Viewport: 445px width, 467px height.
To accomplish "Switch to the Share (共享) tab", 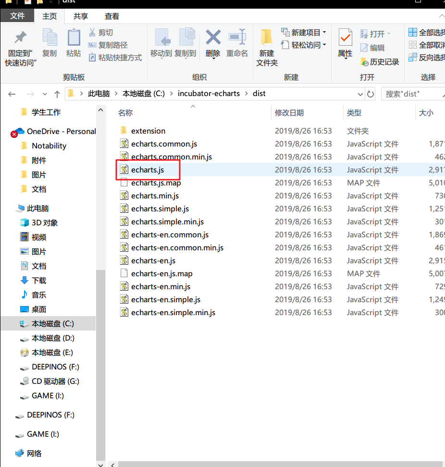I will tap(81, 16).
